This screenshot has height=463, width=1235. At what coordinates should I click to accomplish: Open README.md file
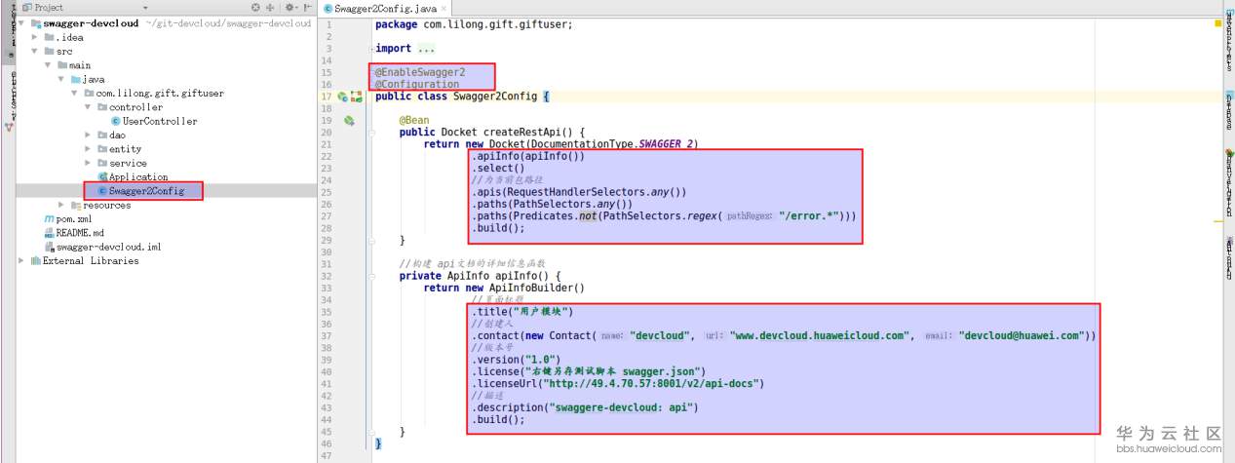click(x=80, y=233)
